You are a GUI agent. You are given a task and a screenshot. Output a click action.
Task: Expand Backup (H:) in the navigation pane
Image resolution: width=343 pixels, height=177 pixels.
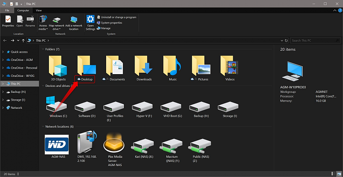[3, 92]
